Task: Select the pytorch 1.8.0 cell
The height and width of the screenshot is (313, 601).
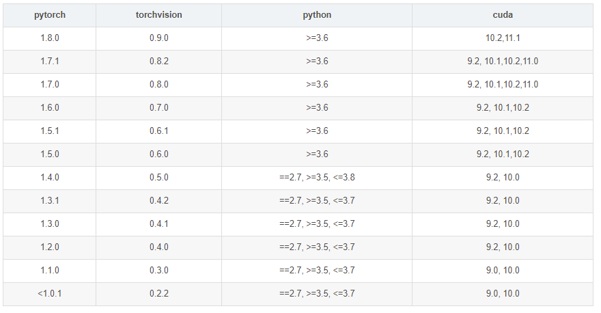Action: coord(50,38)
